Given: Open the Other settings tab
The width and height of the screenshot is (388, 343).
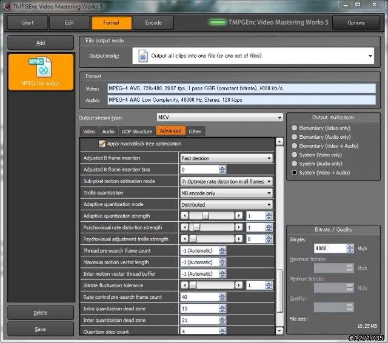Looking at the screenshot, I should (x=195, y=132).
